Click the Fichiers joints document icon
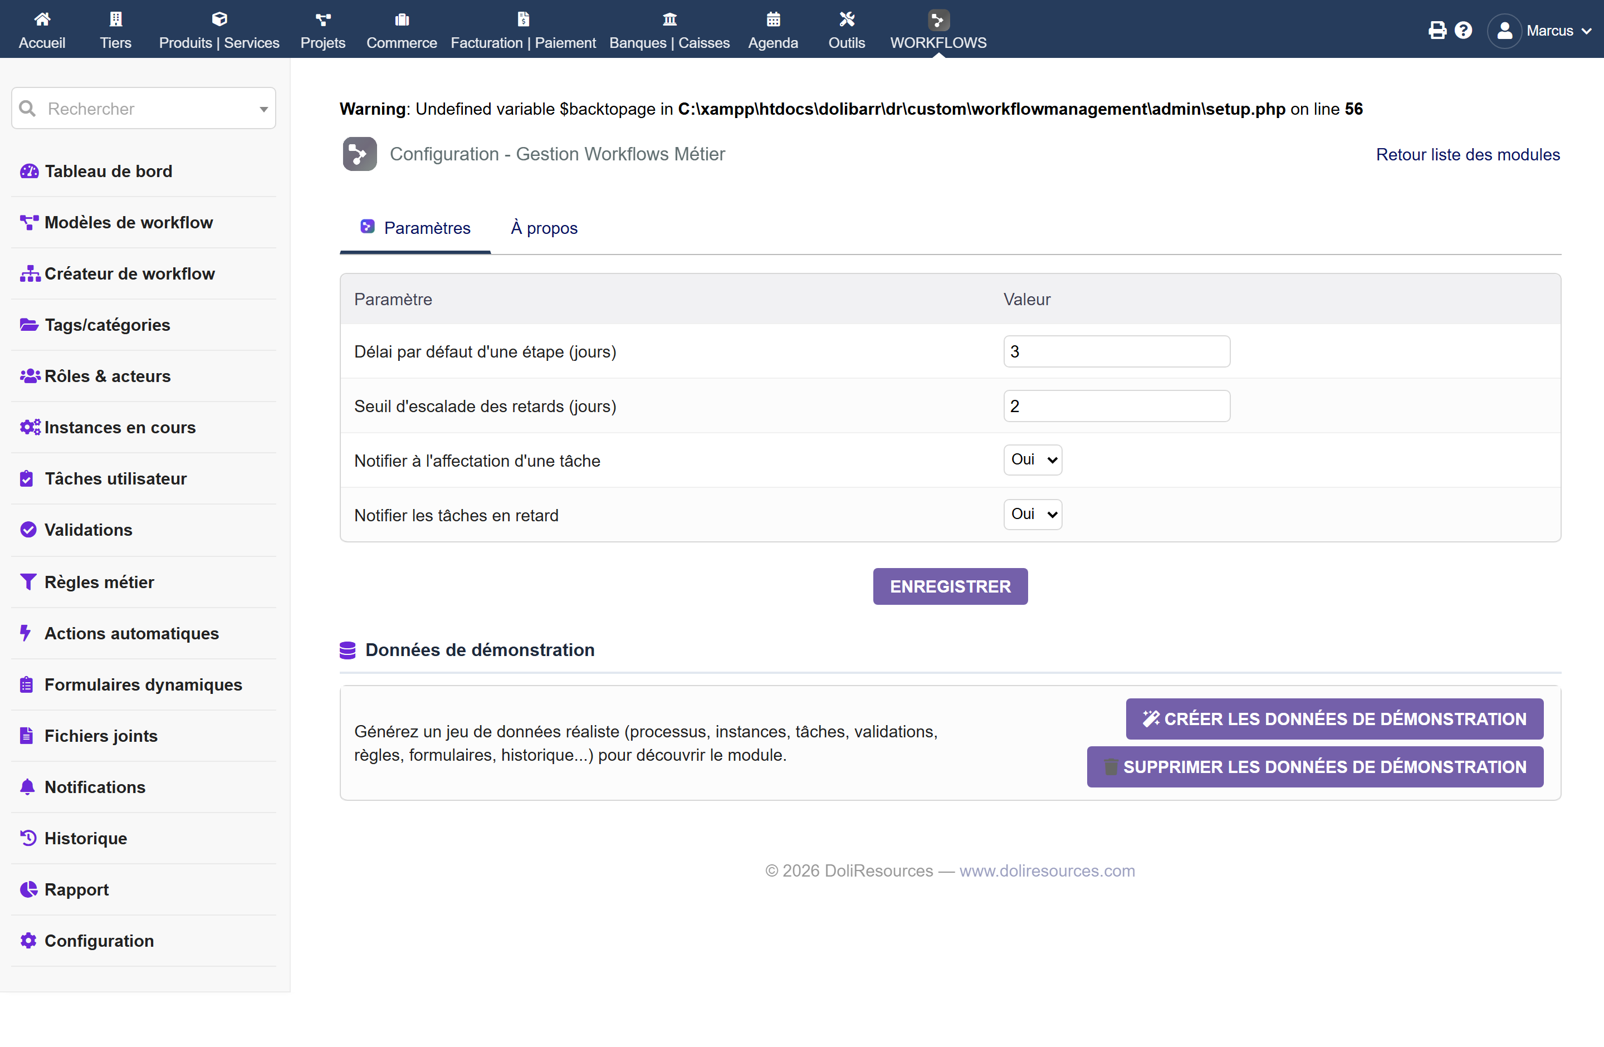This screenshot has width=1604, height=1047. click(x=26, y=736)
